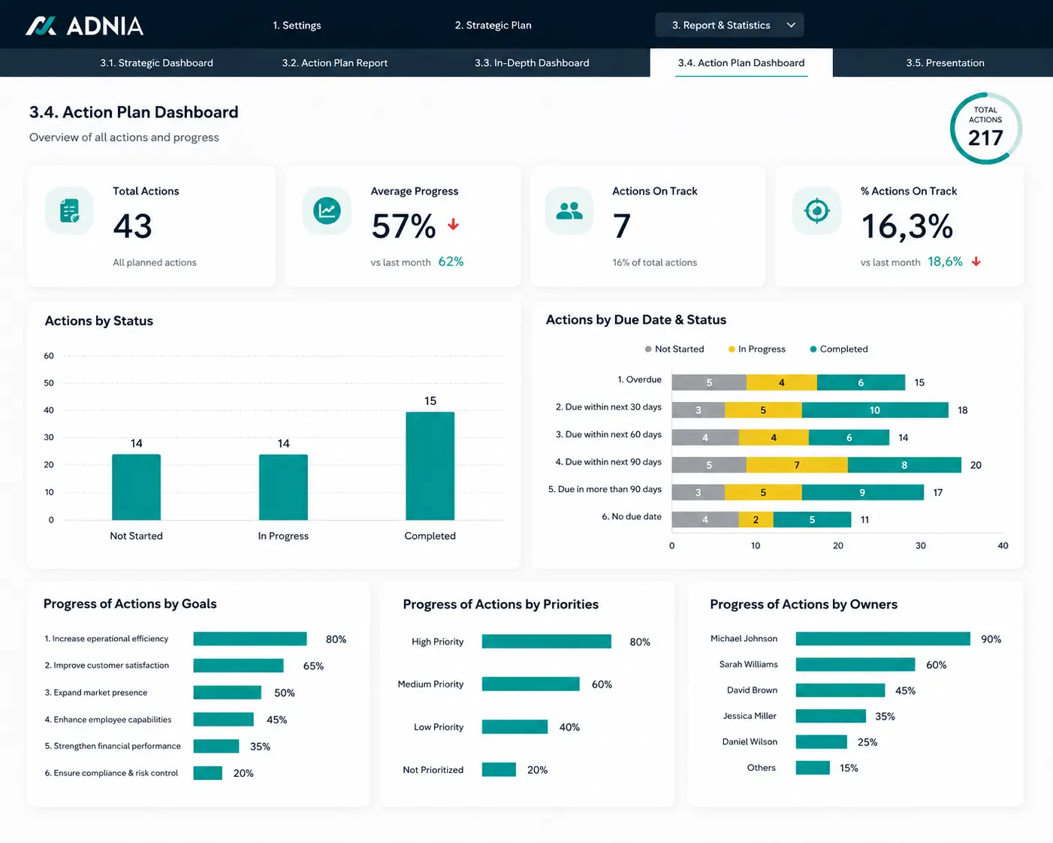Switch to the 3.1. Strategic Dashboard tab
The image size is (1053, 843).
coord(157,63)
